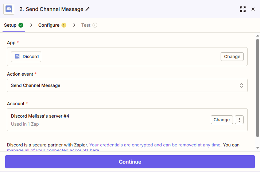Change the selected Discord app
The height and width of the screenshot is (172, 260).
point(232,57)
